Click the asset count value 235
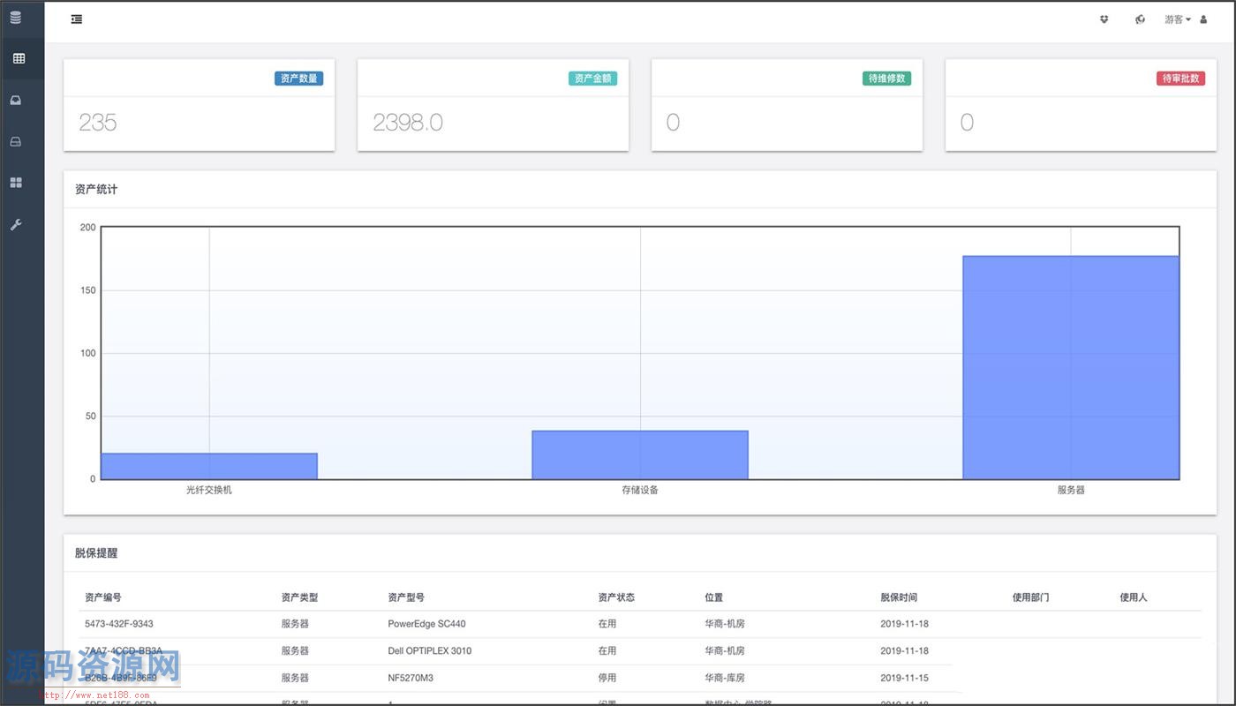Screen dimensions: 1236x706 [97, 123]
